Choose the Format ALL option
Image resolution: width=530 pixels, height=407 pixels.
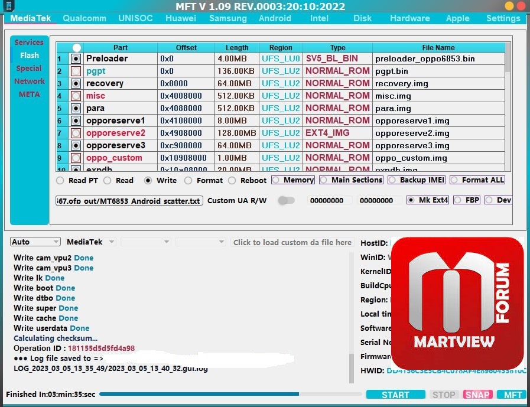[477, 180]
